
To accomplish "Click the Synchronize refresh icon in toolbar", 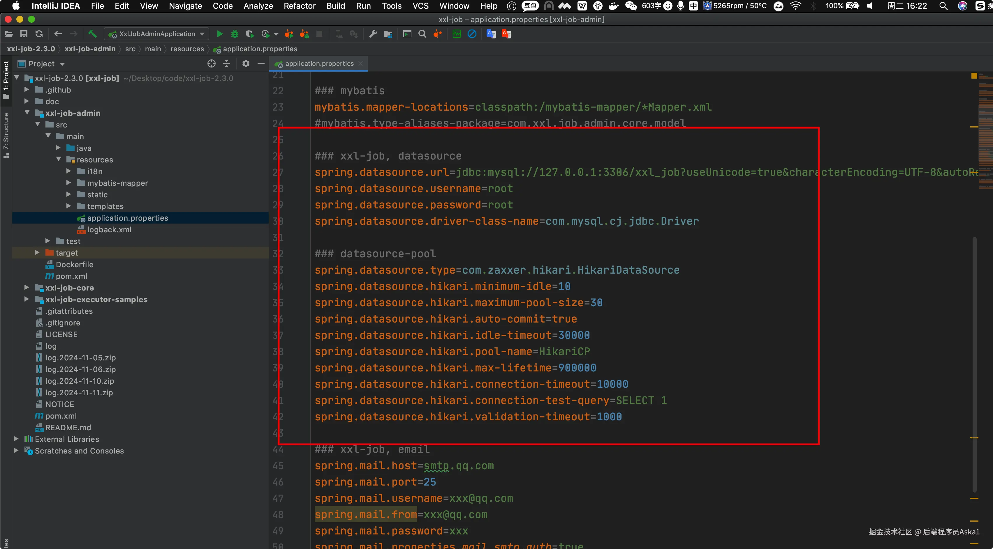I will 39,34.
